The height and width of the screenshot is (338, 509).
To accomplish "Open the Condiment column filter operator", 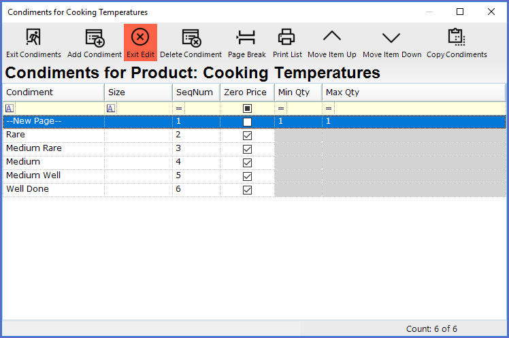I will [9, 108].
